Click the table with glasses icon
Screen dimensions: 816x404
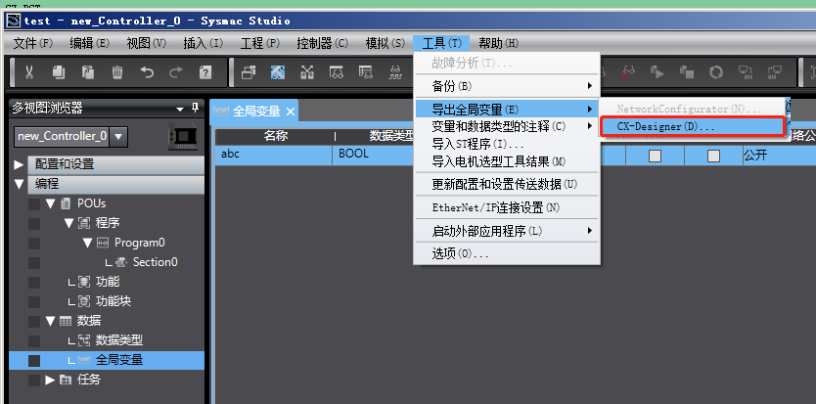pyautogui.click(x=366, y=72)
